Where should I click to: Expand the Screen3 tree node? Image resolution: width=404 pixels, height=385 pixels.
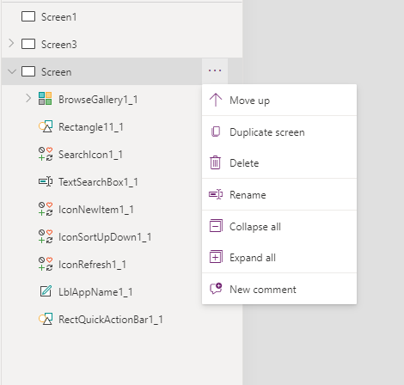pyautogui.click(x=11, y=44)
